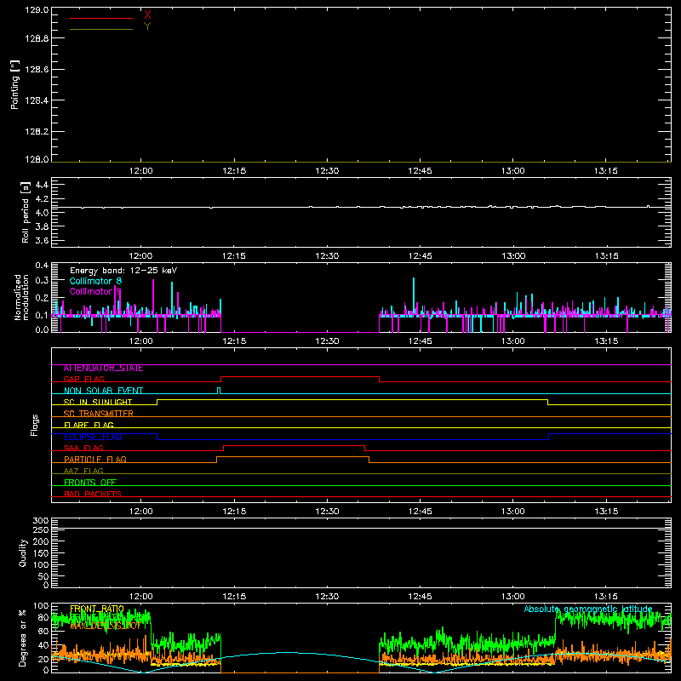Viewport: 681px width, 681px height.
Task: Click the white roll period trace
Action: (x=361, y=207)
